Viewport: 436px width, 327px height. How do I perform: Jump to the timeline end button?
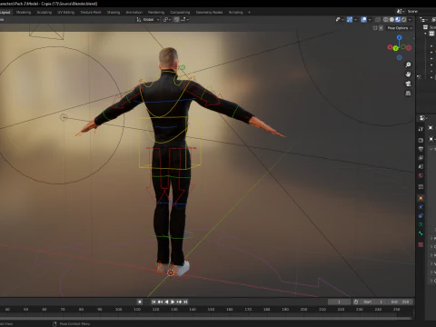[185, 302]
